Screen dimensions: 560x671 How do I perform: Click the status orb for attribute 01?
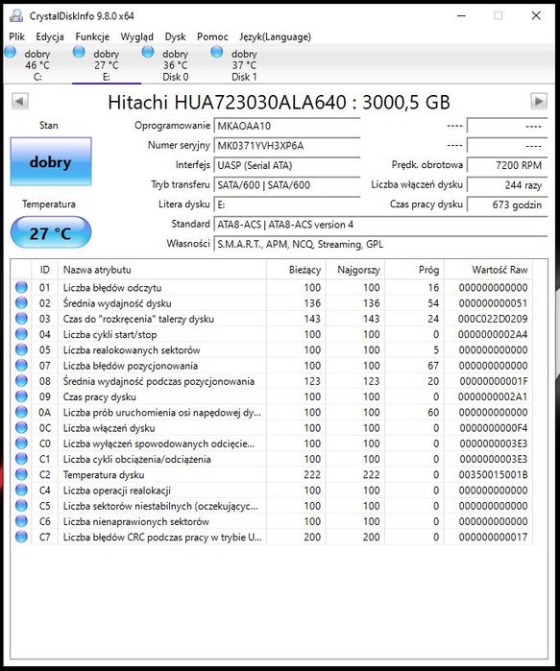[21, 287]
